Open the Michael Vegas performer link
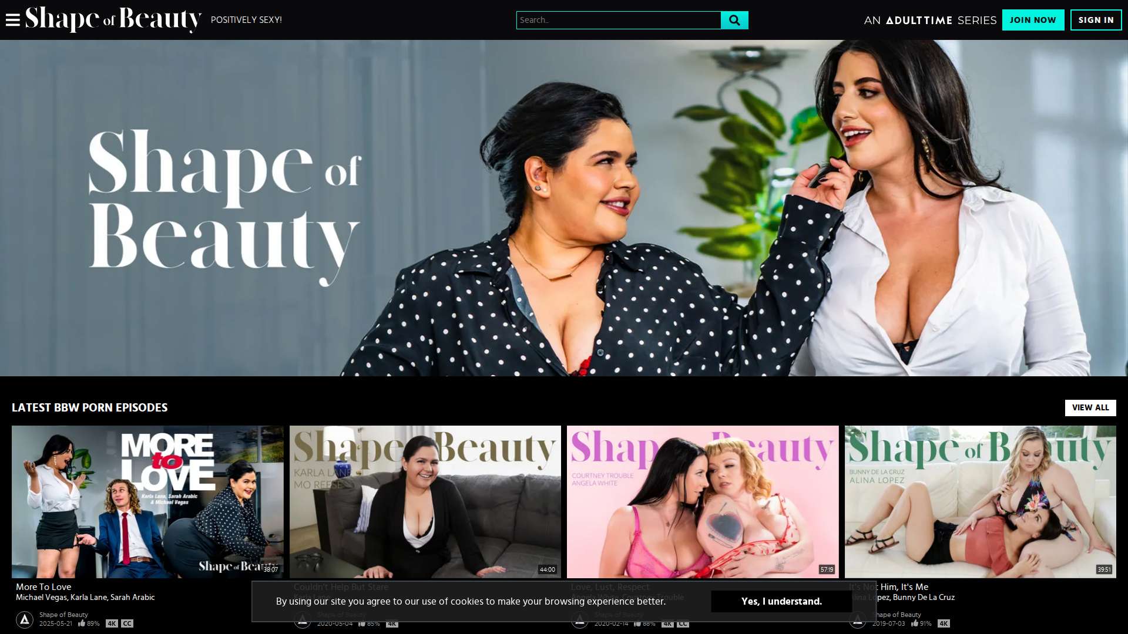The height and width of the screenshot is (634, 1128). pyautogui.click(x=41, y=597)
